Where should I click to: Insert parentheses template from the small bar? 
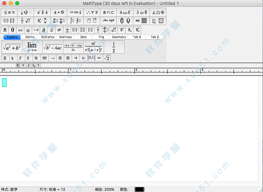75,30
